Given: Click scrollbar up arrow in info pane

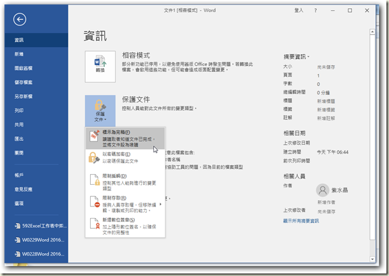Looking at the screenshot, I should (372, 32).
